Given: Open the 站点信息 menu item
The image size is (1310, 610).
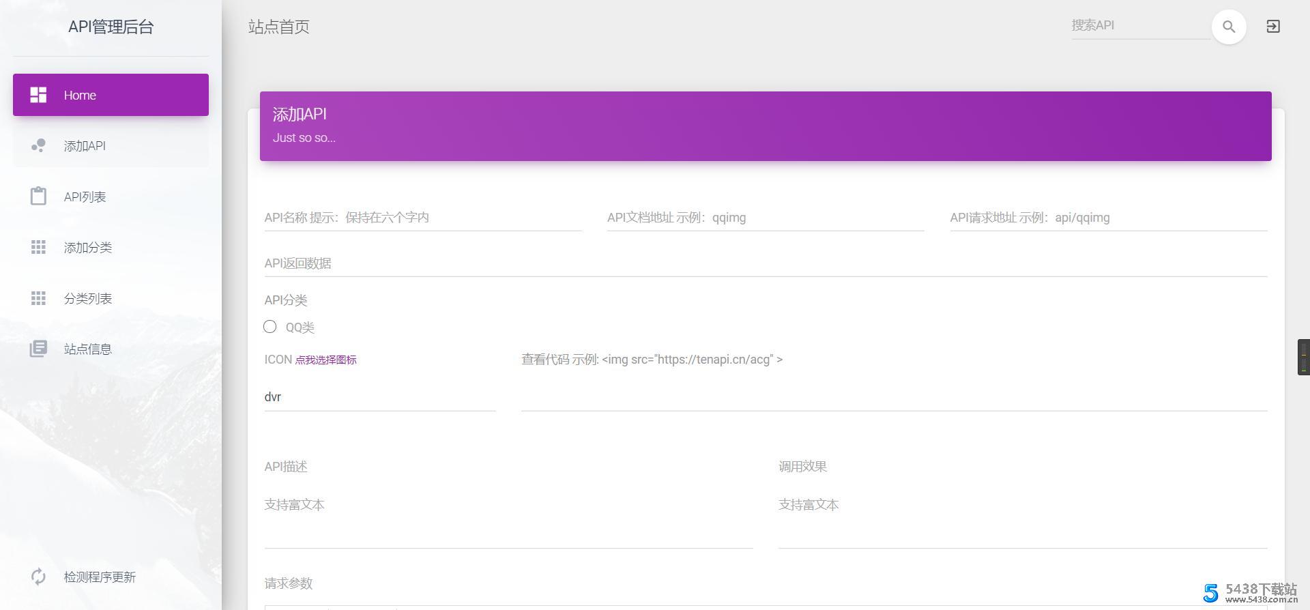Looking at the screenshot, I should (x=87, y=349).
